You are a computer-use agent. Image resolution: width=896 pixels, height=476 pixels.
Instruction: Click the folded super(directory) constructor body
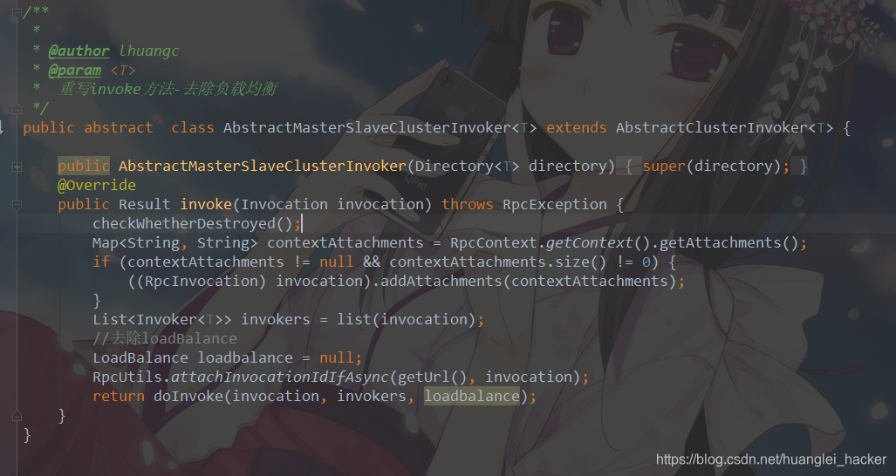click(716, 167)
